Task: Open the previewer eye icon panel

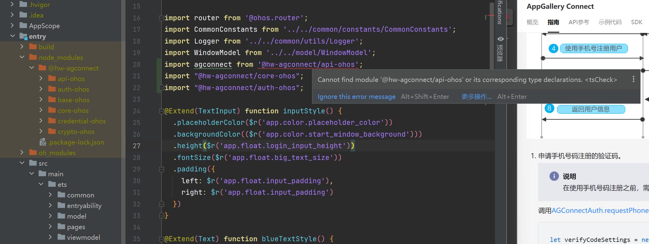Action: tap(500, 39)
